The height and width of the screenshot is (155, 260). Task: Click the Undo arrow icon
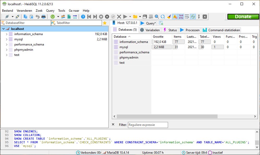click(38, 17)
